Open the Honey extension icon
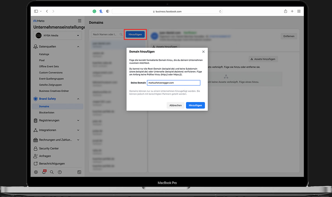Viewport: 332px width, 197px height. pyautogui.click(x=101, y=11)
